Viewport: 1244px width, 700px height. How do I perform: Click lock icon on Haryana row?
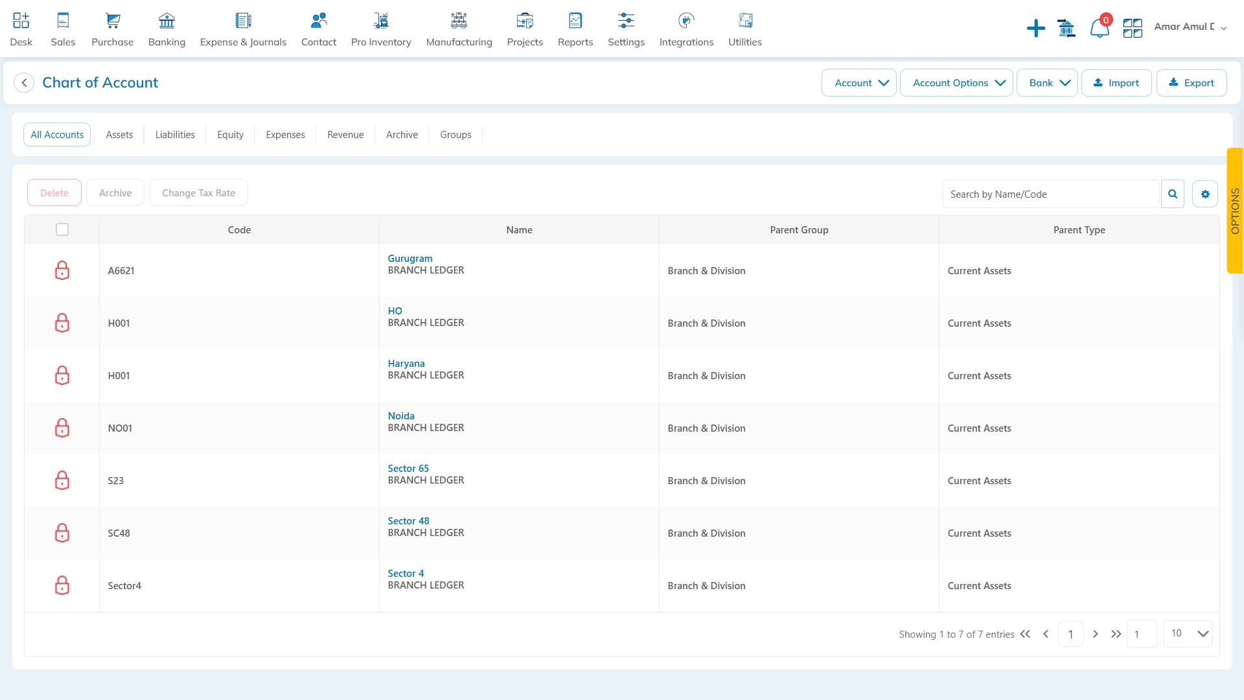(62, 375)
